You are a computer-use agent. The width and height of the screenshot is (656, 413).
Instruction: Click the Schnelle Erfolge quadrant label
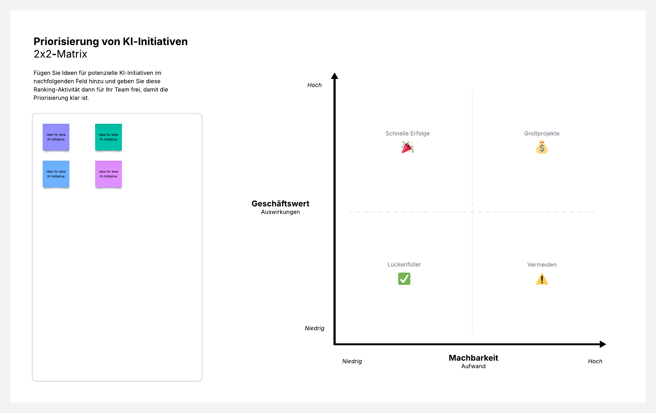(x=407, y=134)
